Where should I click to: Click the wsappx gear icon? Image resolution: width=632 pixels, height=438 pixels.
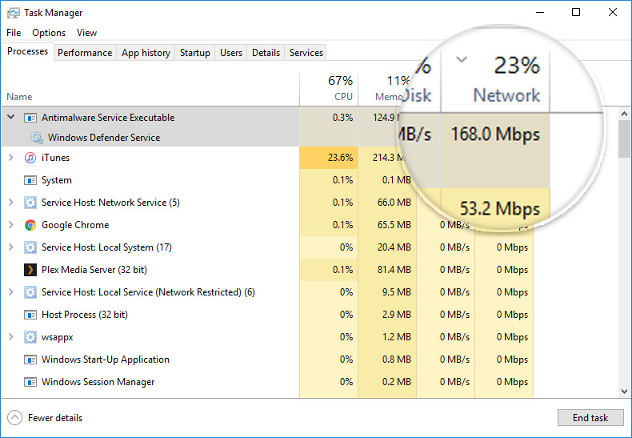[30, 337]
